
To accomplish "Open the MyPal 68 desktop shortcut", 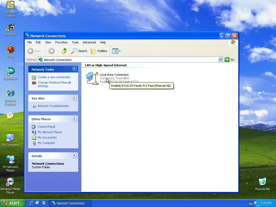I will 10,29.
